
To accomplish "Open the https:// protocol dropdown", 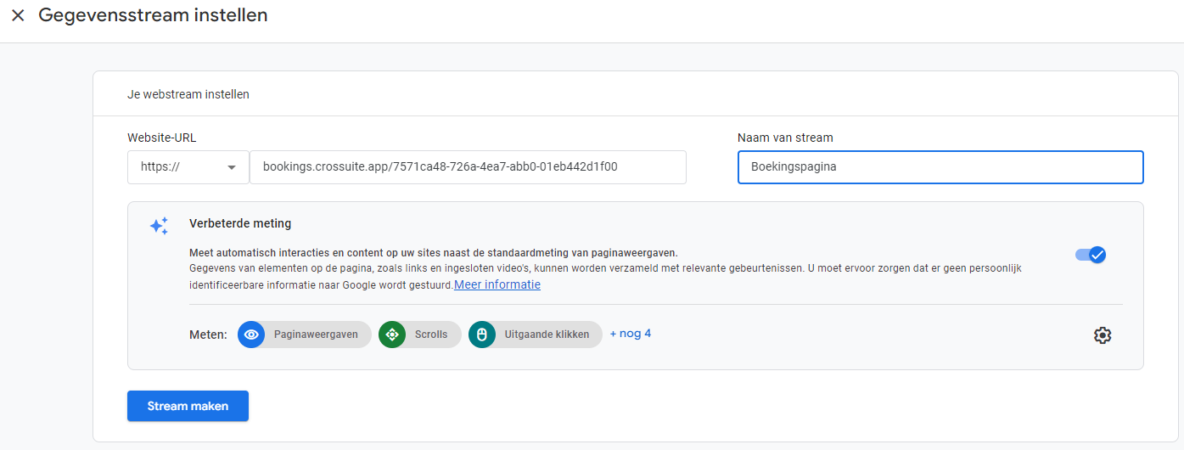I will 188,167.
